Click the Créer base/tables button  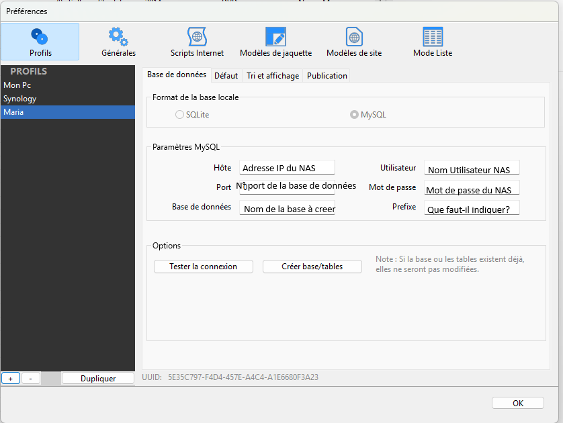[x=312, y=267]
